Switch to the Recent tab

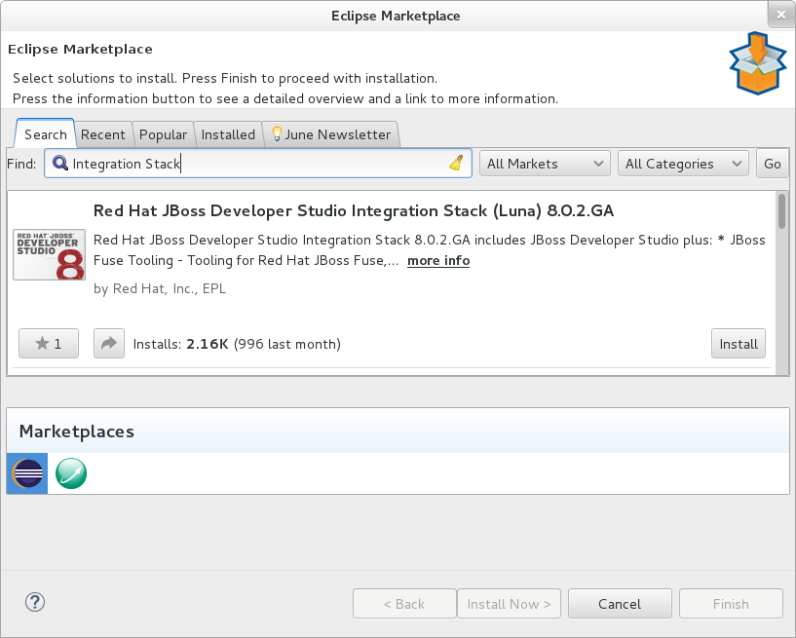102,134
